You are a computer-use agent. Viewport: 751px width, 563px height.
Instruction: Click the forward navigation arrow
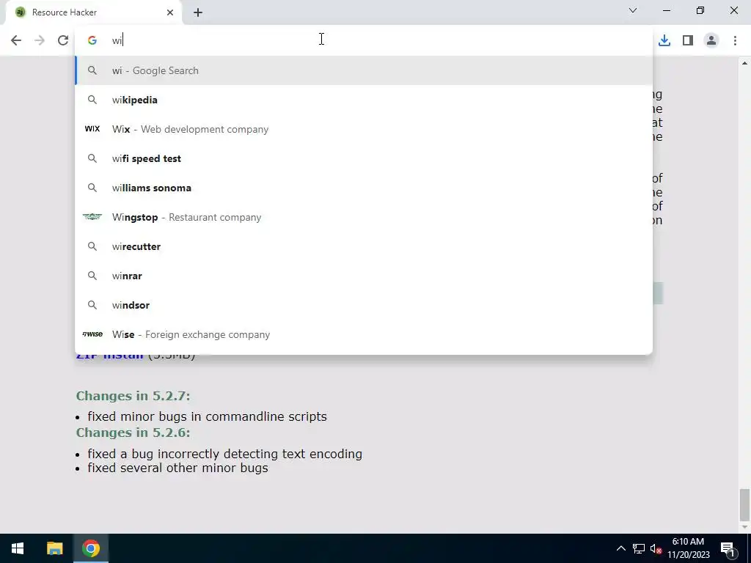pyautogui.click(x=40, y=40)
